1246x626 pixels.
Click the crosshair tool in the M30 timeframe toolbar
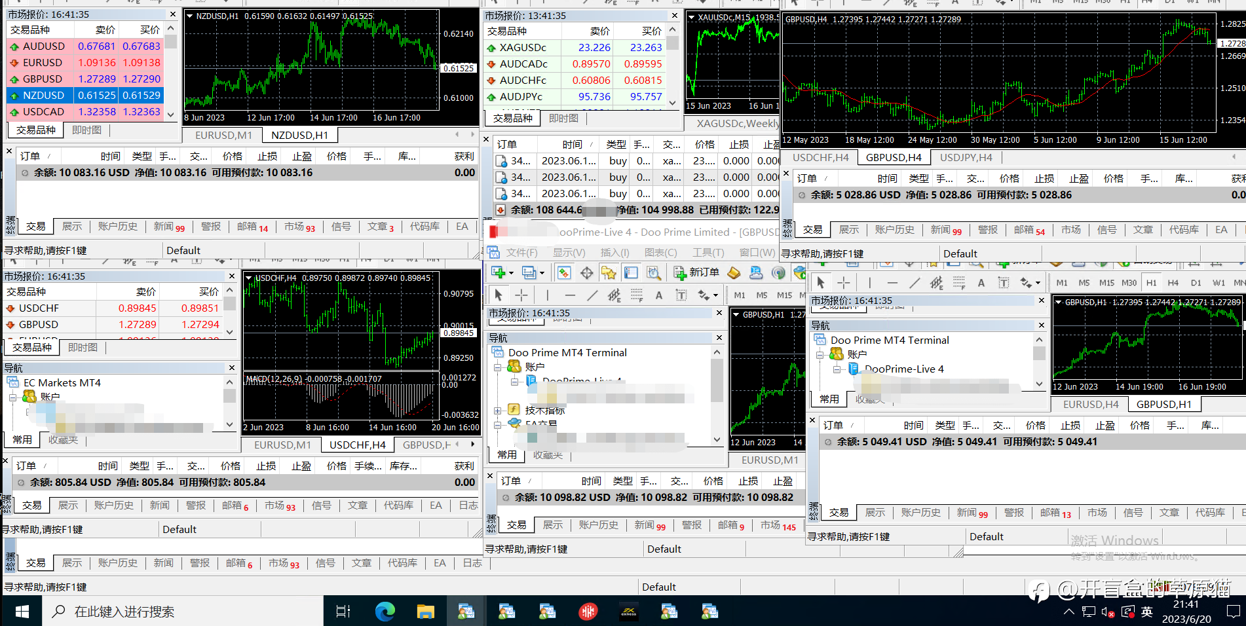pos(844,283)
